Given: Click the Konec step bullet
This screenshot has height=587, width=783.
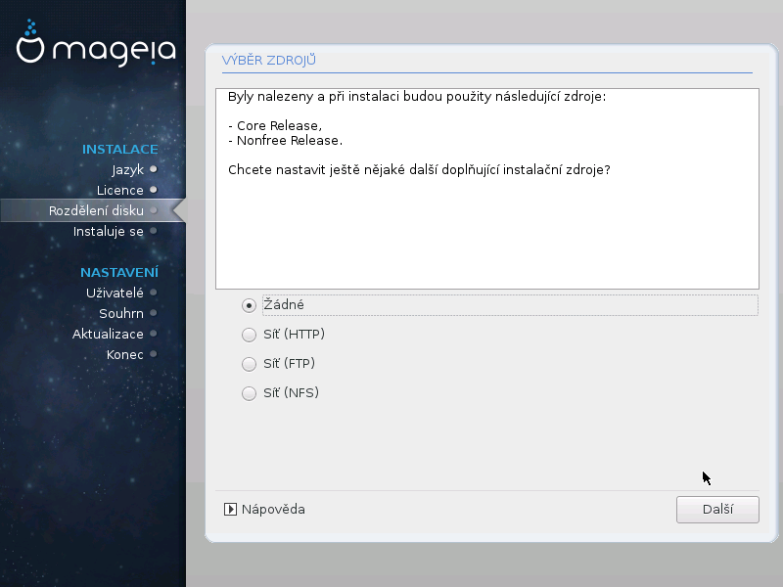Looking at the screenshot, I should click(x=154, y=354).
